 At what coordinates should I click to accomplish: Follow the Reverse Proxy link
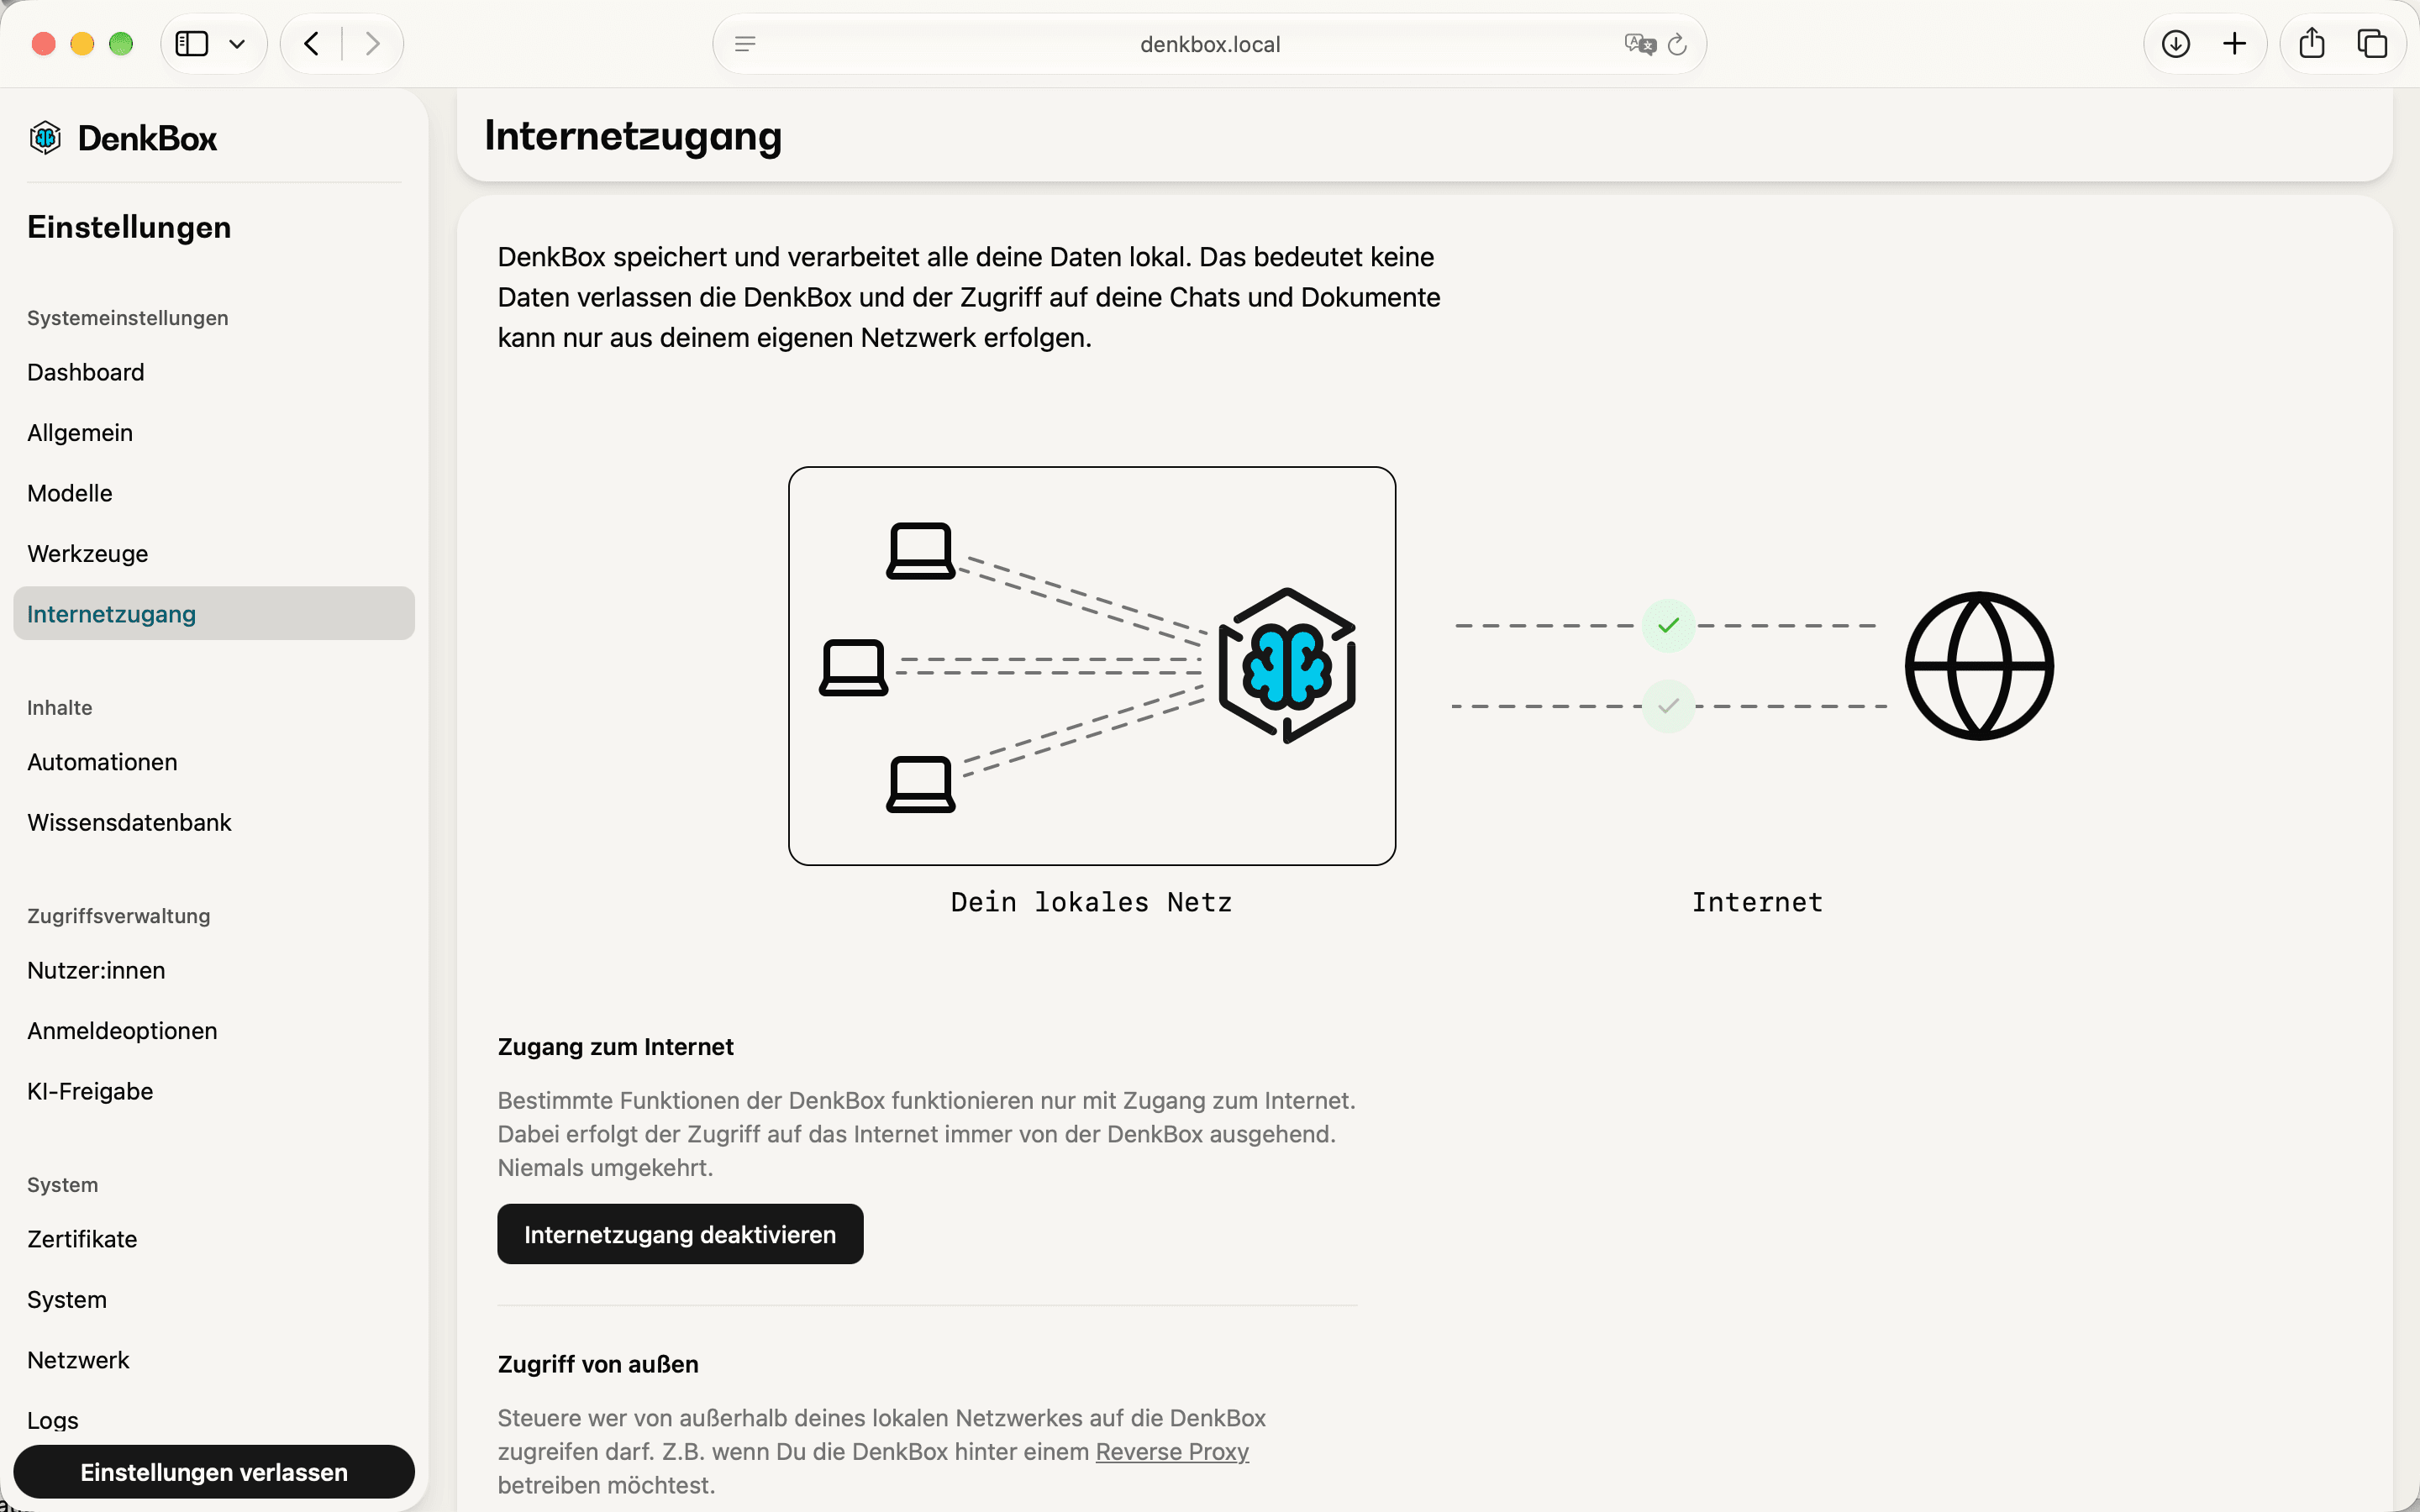tap(1172, 1452)
